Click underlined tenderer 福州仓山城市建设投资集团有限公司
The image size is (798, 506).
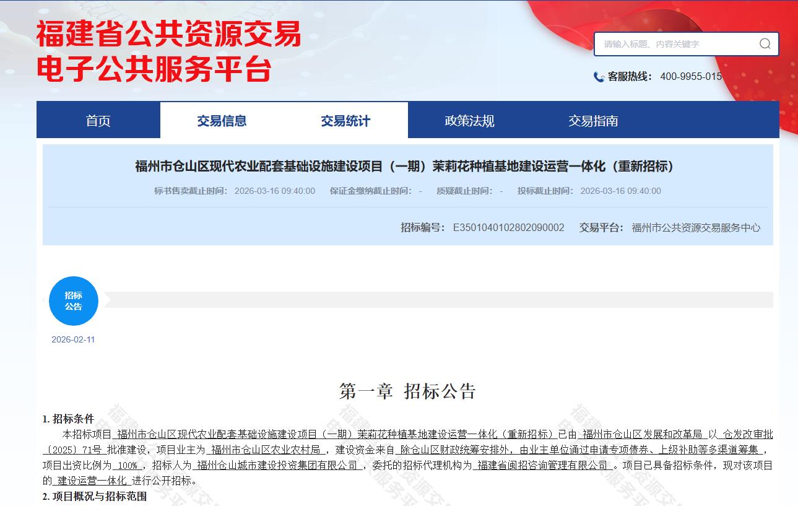coord(277,465)
